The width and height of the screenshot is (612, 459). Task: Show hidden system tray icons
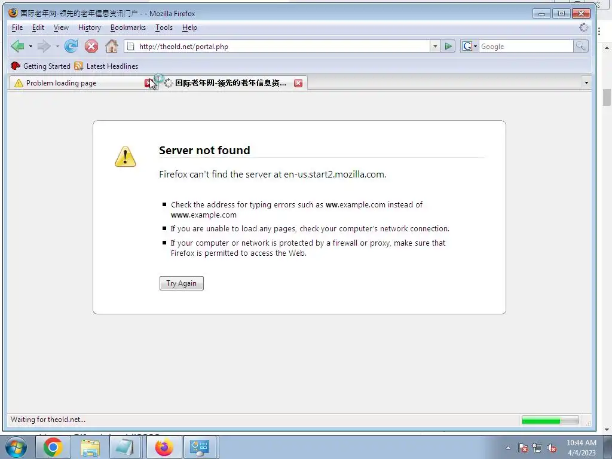point(508,448)
